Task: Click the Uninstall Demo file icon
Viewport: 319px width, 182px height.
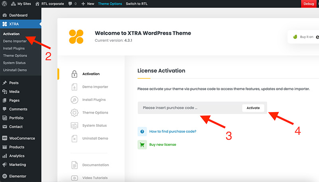Action: point(74,139)
